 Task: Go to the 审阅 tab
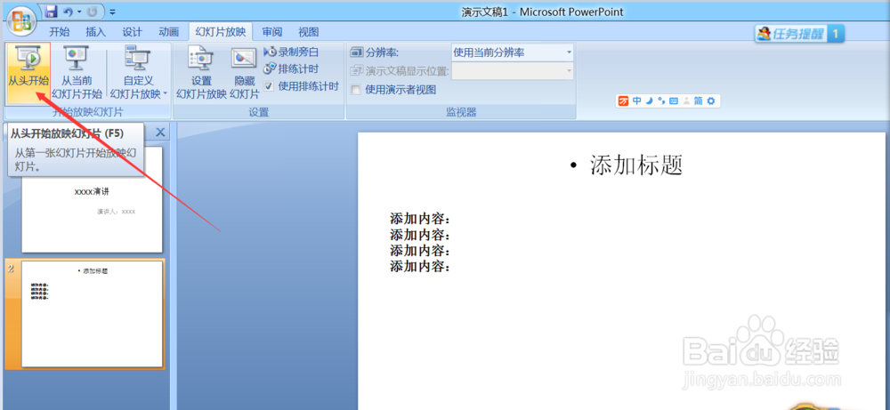(271, 32)
